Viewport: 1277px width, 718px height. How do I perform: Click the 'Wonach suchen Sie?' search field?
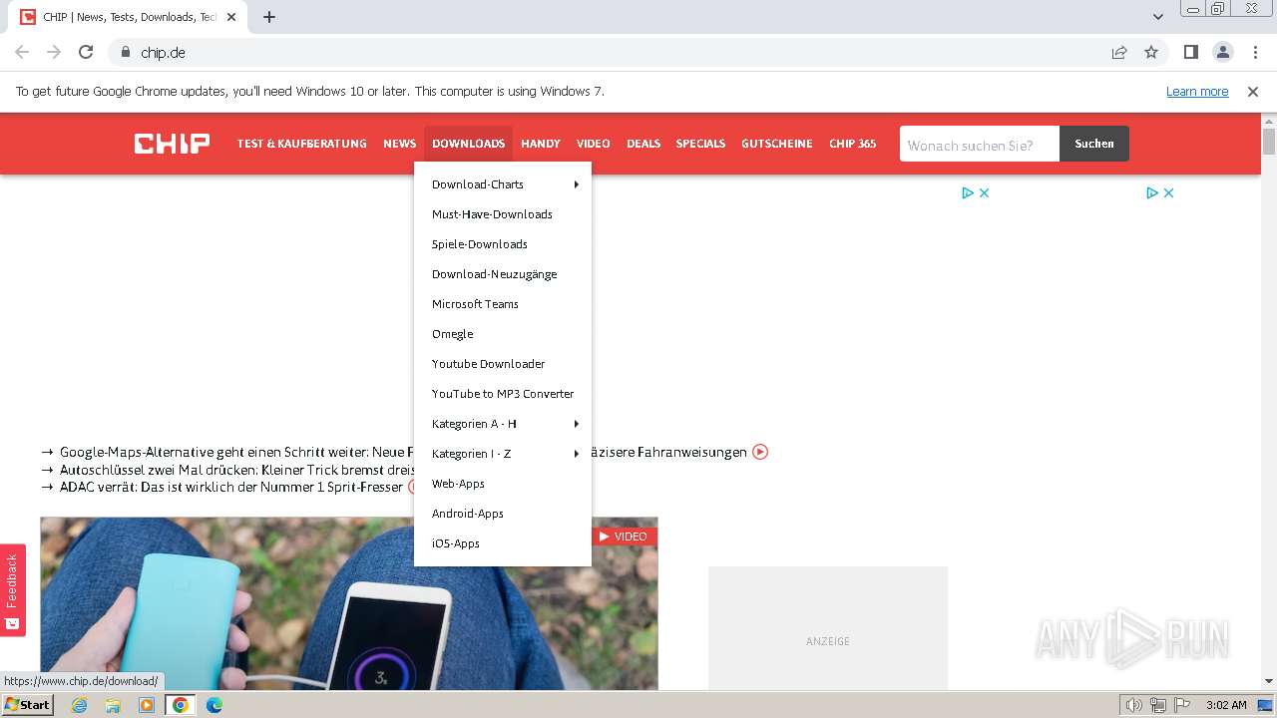980,144
